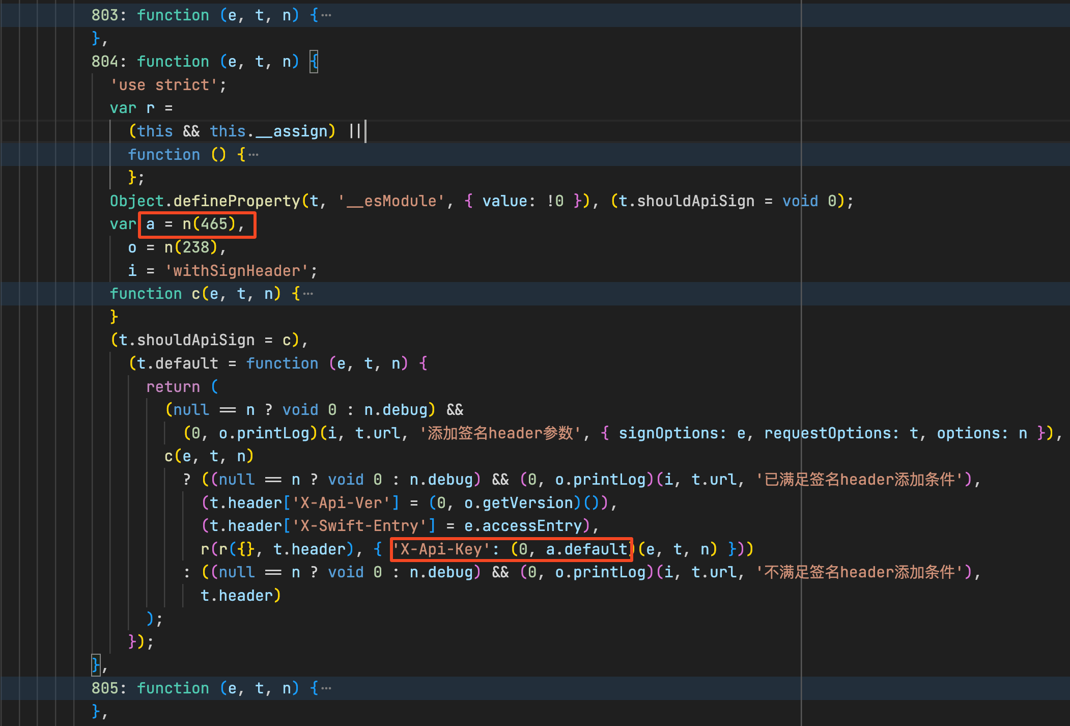
Task: Click the 'X-Api-Ver' header key
Action: coord(341,503)
